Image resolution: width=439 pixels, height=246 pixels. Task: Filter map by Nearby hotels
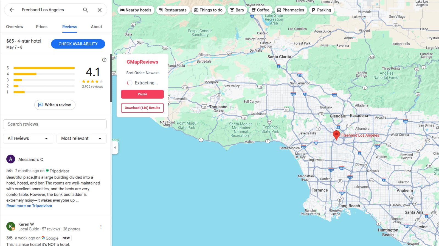coord(136,10)
